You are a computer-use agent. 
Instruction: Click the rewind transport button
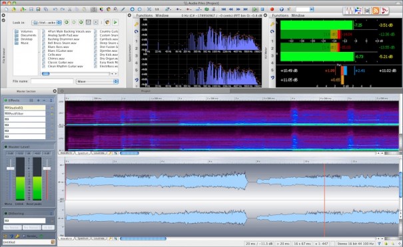[230, 9]
